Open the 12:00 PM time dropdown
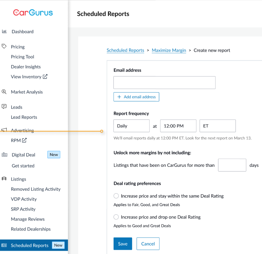 click(x=178, y=126)
